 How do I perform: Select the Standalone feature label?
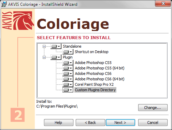click(72, 46)
